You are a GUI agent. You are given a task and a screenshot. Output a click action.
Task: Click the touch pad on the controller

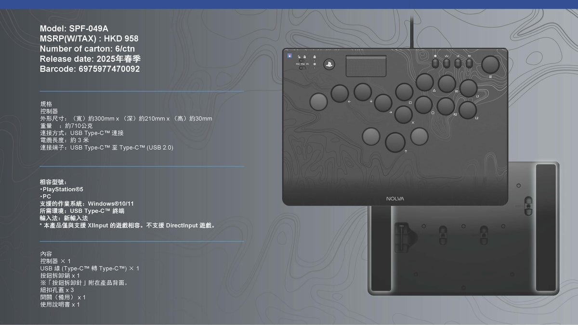coord(366,65)
